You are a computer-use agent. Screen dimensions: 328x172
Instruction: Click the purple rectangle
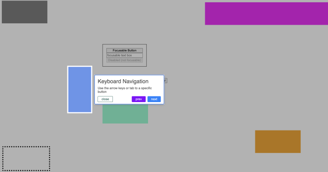(x=266, y=14)
